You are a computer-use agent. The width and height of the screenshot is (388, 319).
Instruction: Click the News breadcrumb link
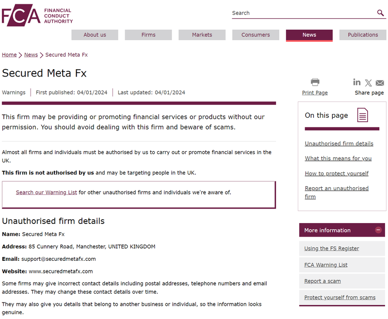click(x=31, y=55)
